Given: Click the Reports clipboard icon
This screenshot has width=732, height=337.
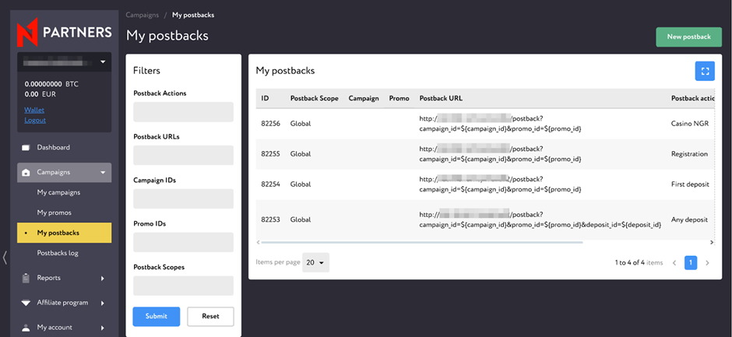Looking at the screenshot, I should pos(26,278).
